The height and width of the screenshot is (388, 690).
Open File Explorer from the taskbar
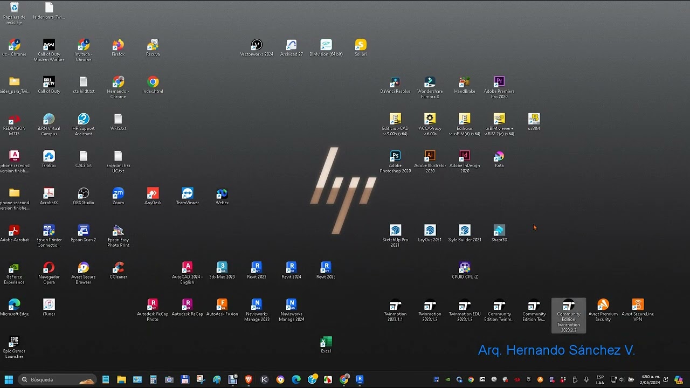pyautogui.click(x=121, y=379)
